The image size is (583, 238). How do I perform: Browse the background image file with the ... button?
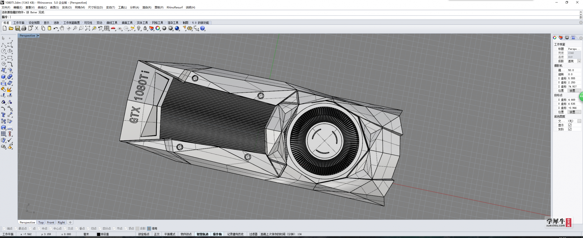[x=579, y=121]
